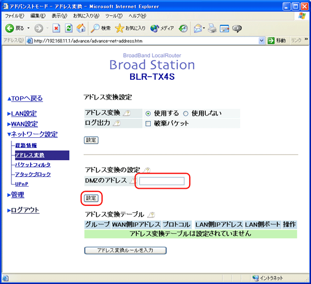The height and width of the screenshot is (284, 311).
Task: Select the 使用する radio button
Action: pos(148,113)
